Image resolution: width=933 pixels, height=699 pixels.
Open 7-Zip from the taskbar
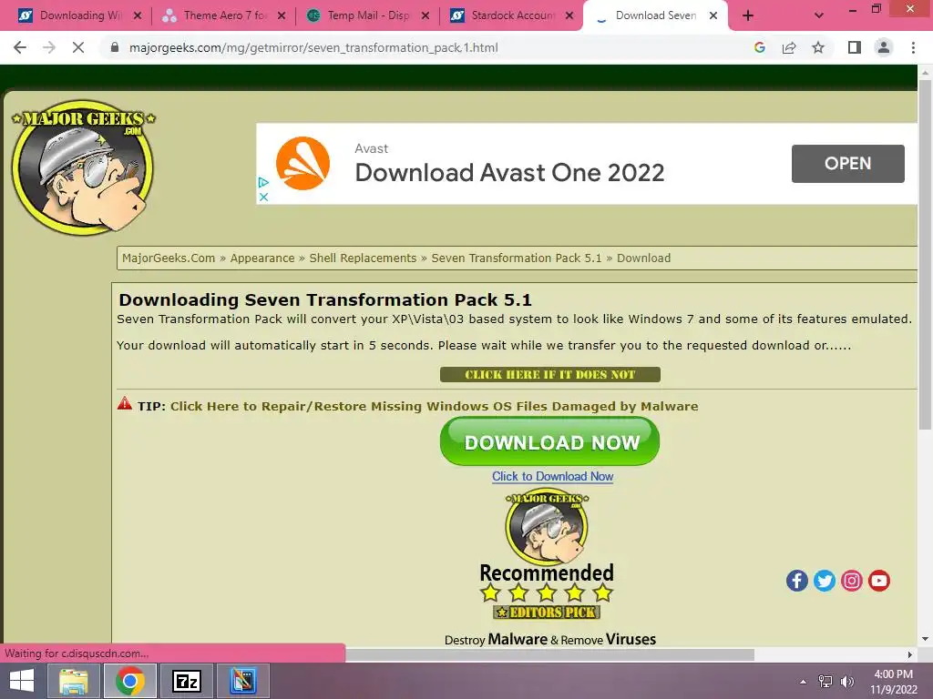point(186,681)
